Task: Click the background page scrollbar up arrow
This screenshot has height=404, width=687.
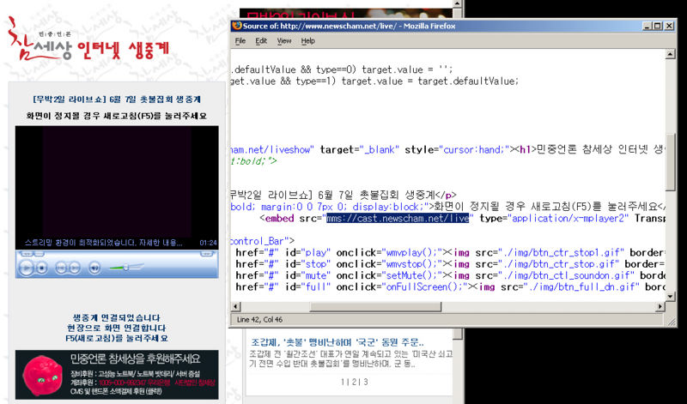Action: 458,3
